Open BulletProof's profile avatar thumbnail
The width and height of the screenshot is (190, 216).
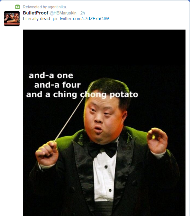[12, 19]
